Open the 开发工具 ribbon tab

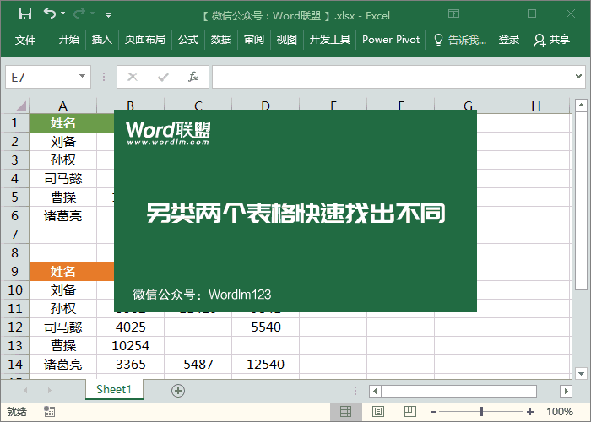[330, 39]
